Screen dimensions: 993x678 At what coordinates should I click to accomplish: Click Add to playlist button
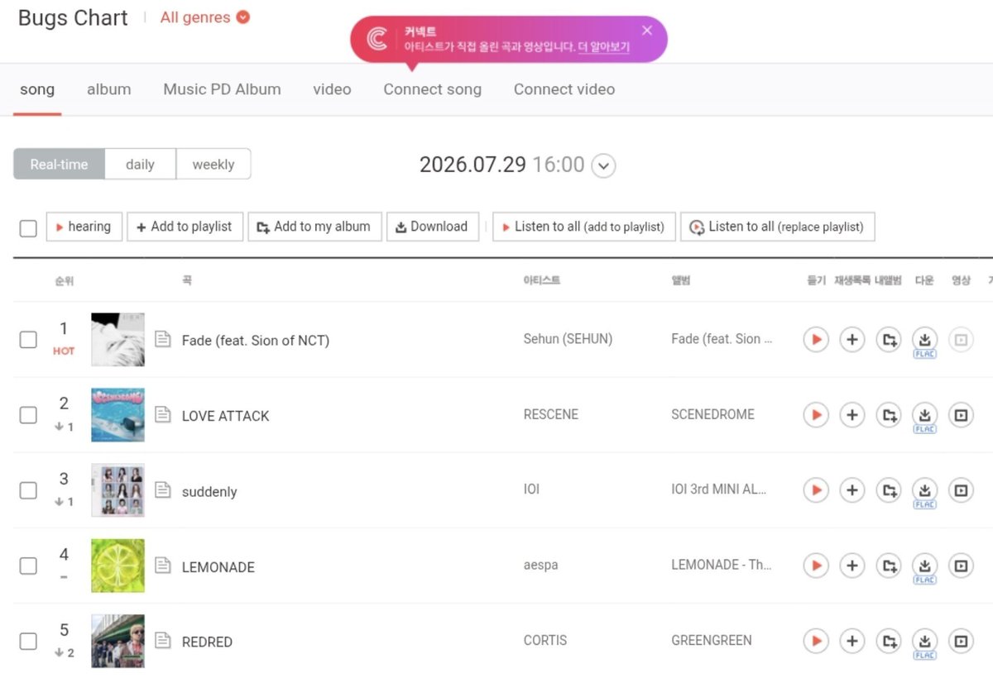pyautogui.click(x=185, y=227)
